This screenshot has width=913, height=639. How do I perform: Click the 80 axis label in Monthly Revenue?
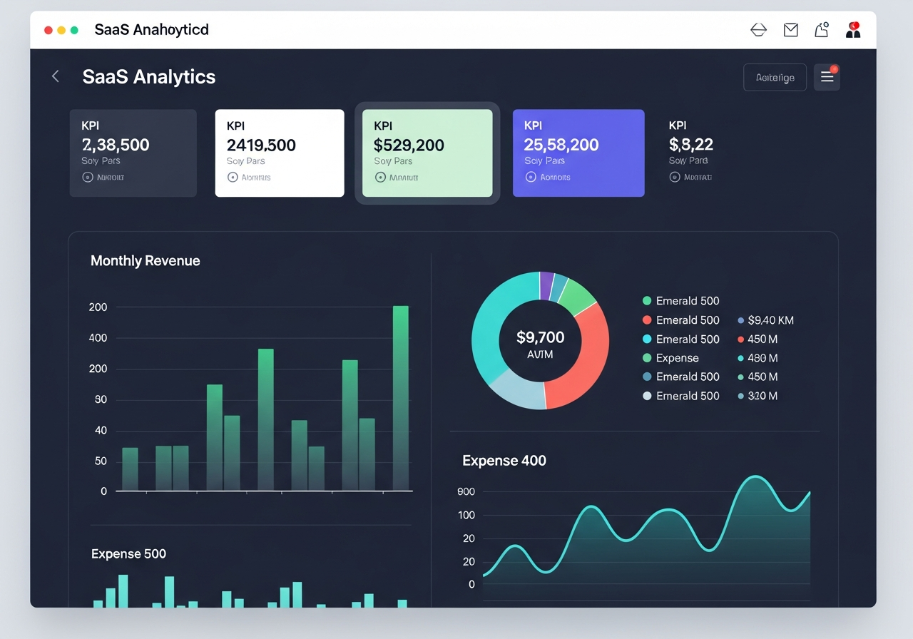click(x=101, y=399)
